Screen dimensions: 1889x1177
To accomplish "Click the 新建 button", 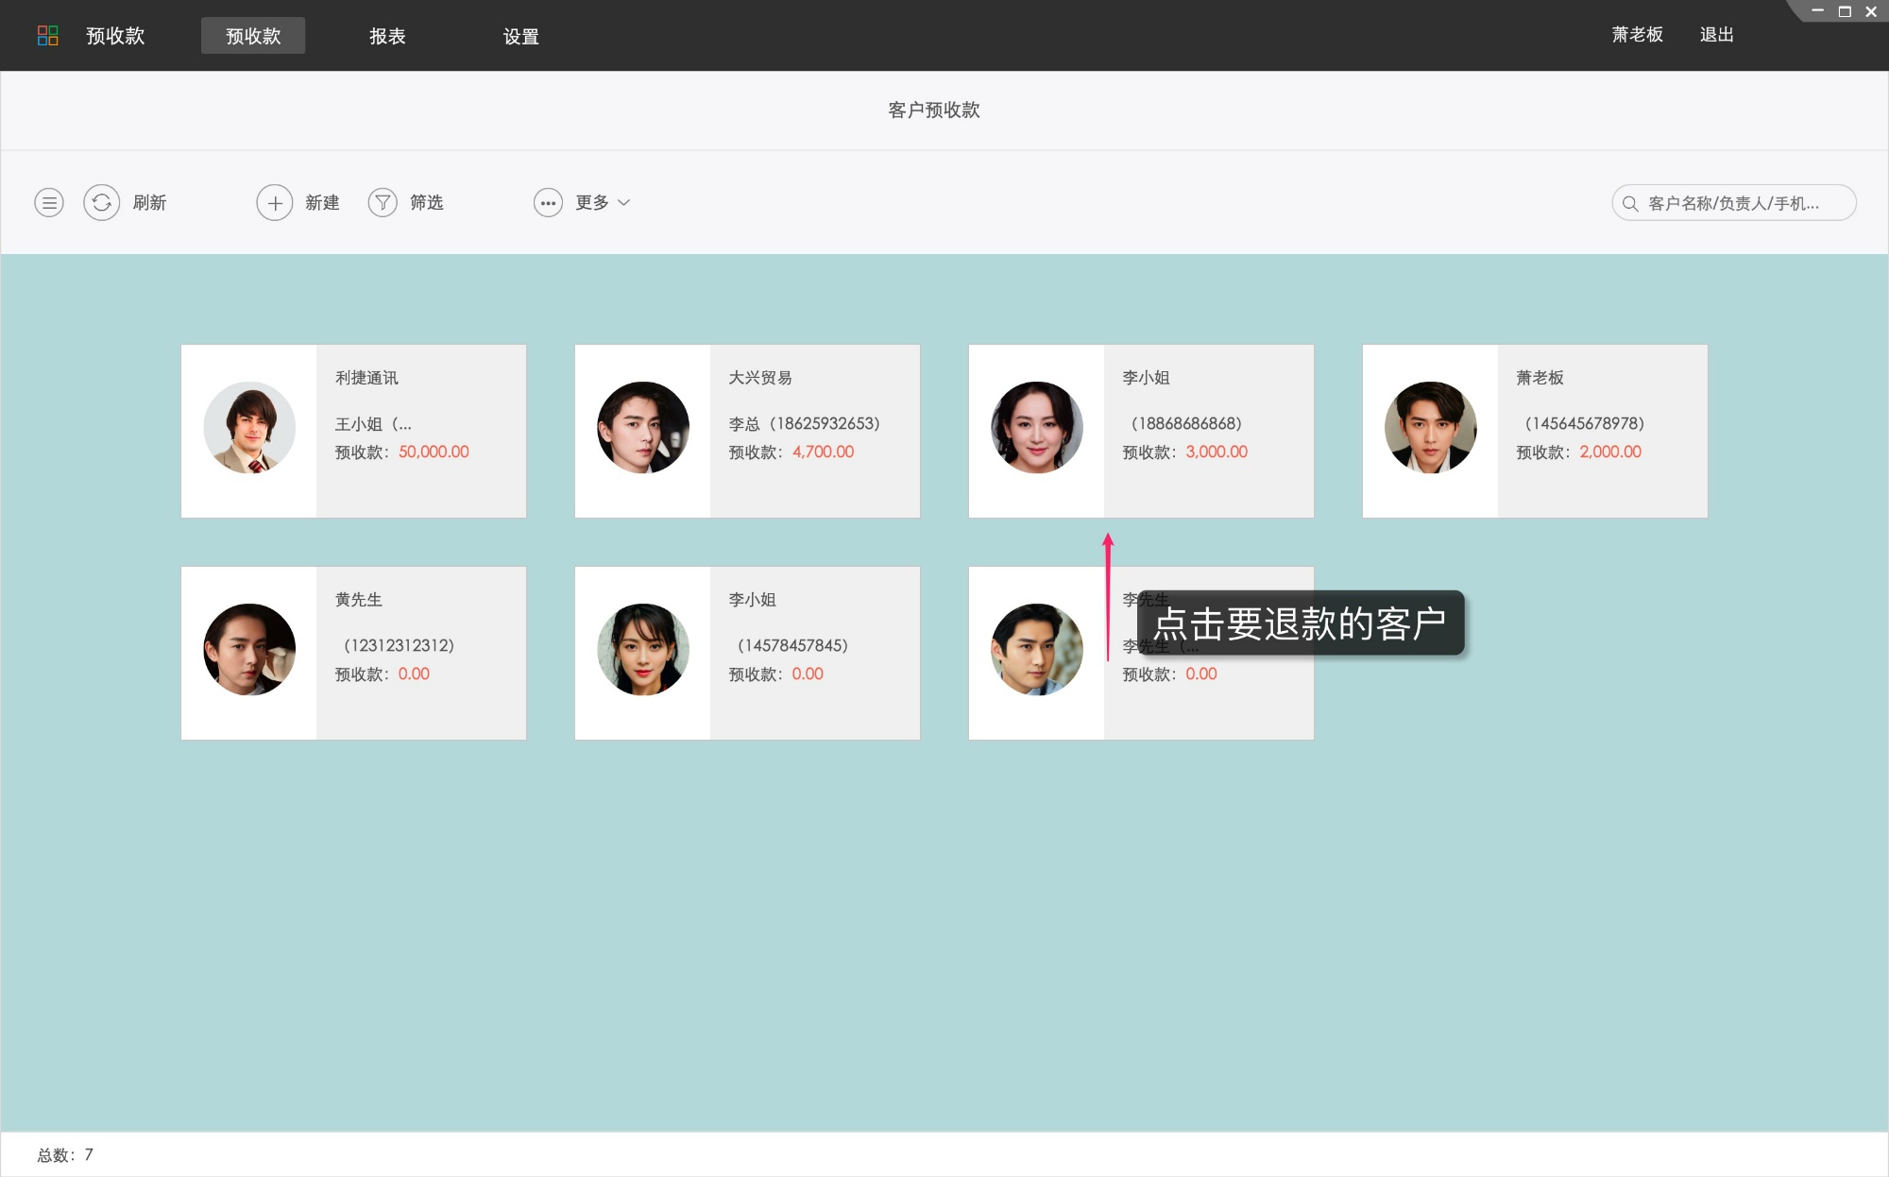I will (321, 202).
